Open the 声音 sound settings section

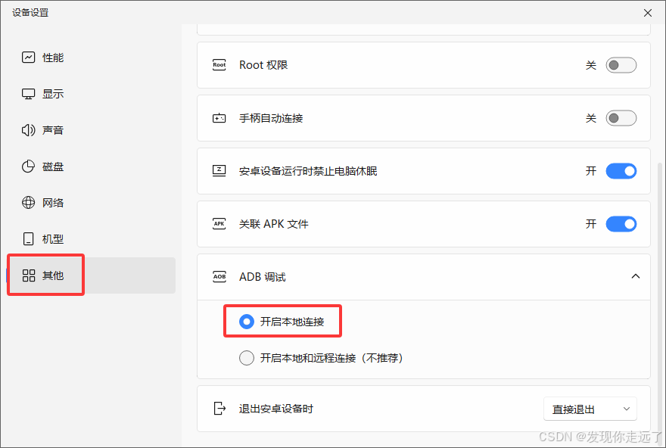[x=91, y=130]
